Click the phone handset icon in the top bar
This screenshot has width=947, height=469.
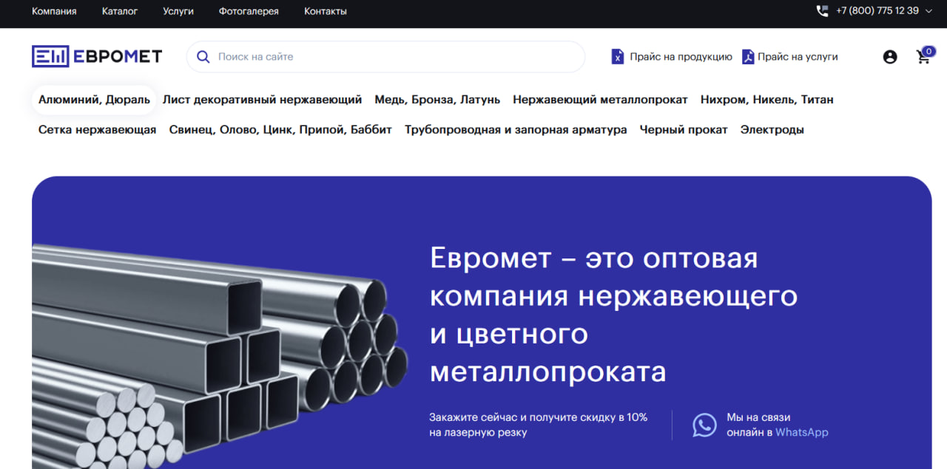click(x=822, y=11)
